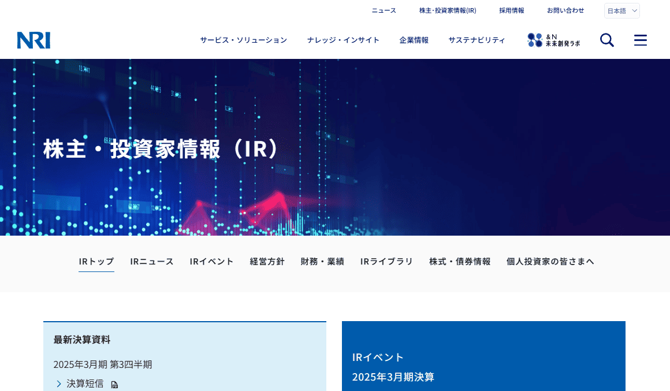
Task: Click the IRイベント blue card title
Action: pos(378,358)
